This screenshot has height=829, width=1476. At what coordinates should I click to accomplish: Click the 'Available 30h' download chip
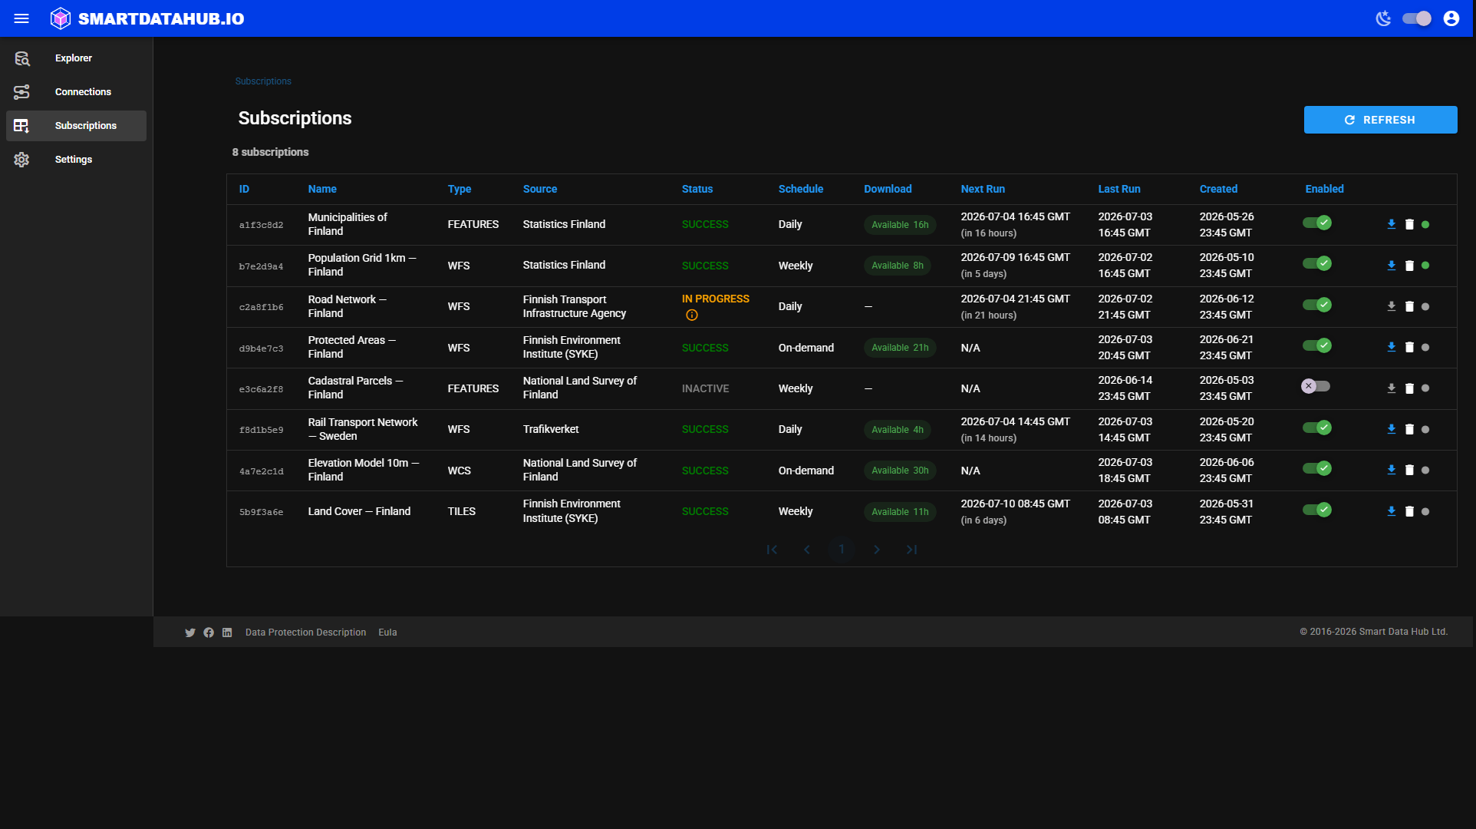[900, 471]
